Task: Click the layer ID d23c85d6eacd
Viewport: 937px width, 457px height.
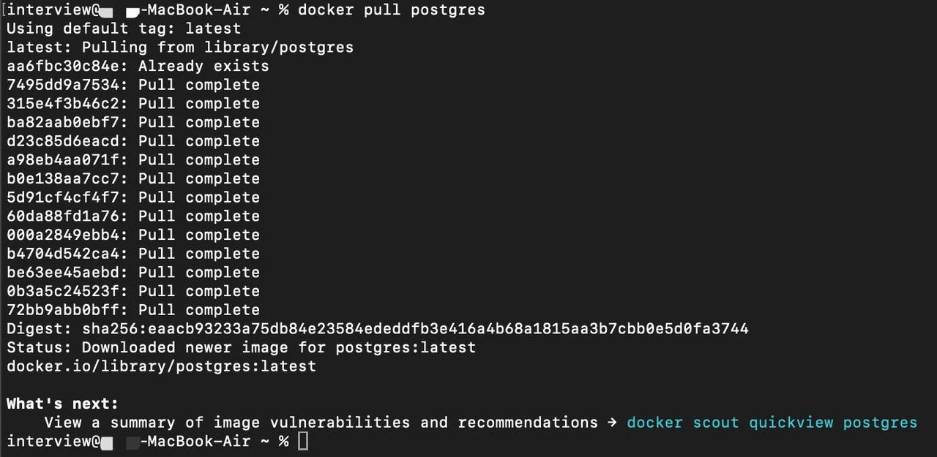Action: click(x=63, y=141)
